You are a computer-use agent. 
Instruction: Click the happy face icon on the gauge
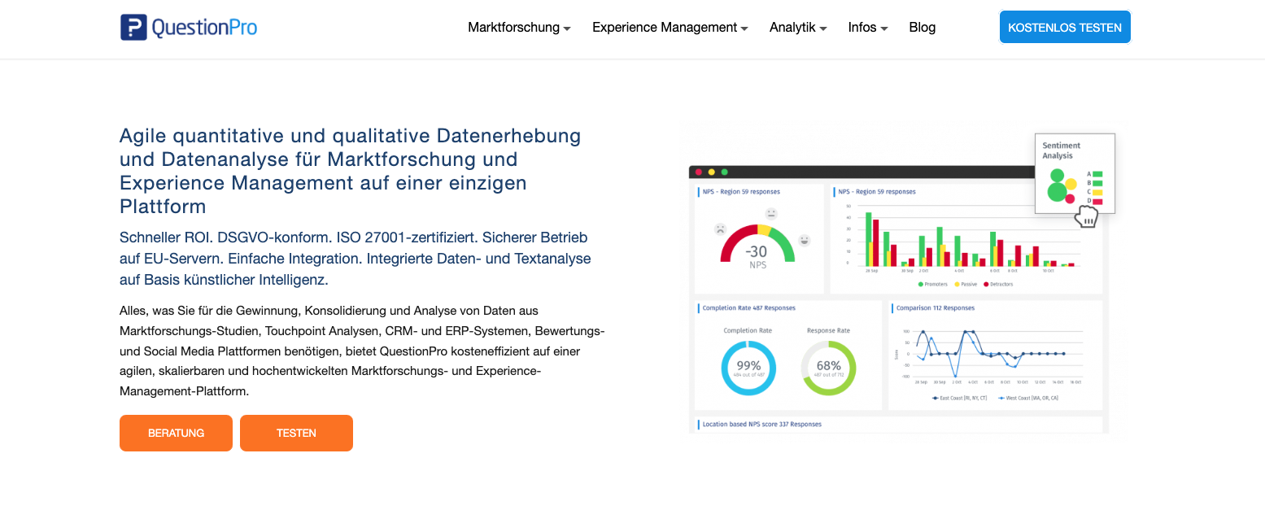pos(805,240)
